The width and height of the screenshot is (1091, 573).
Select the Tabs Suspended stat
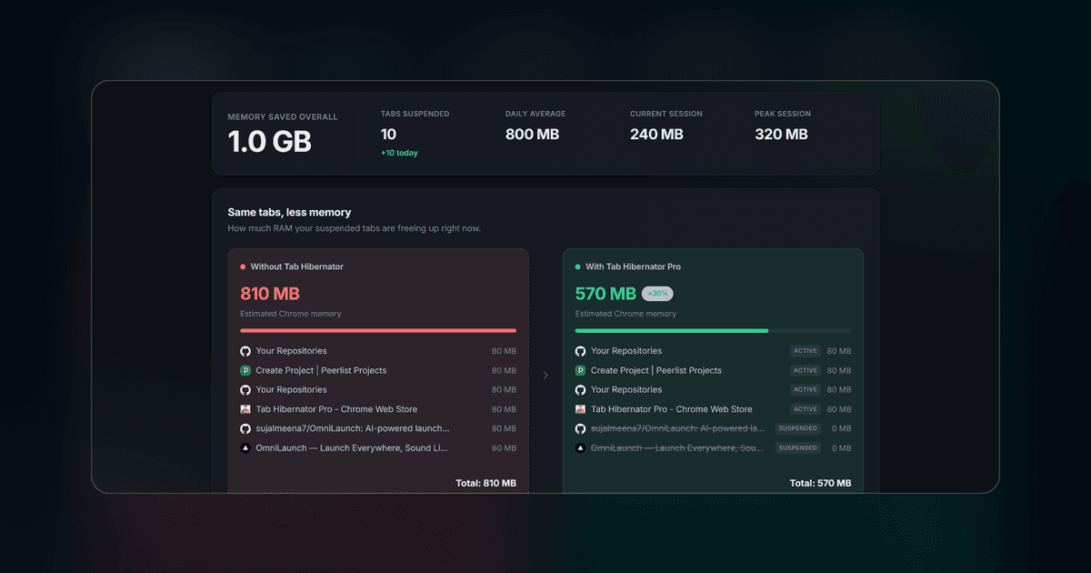point(415,134)
